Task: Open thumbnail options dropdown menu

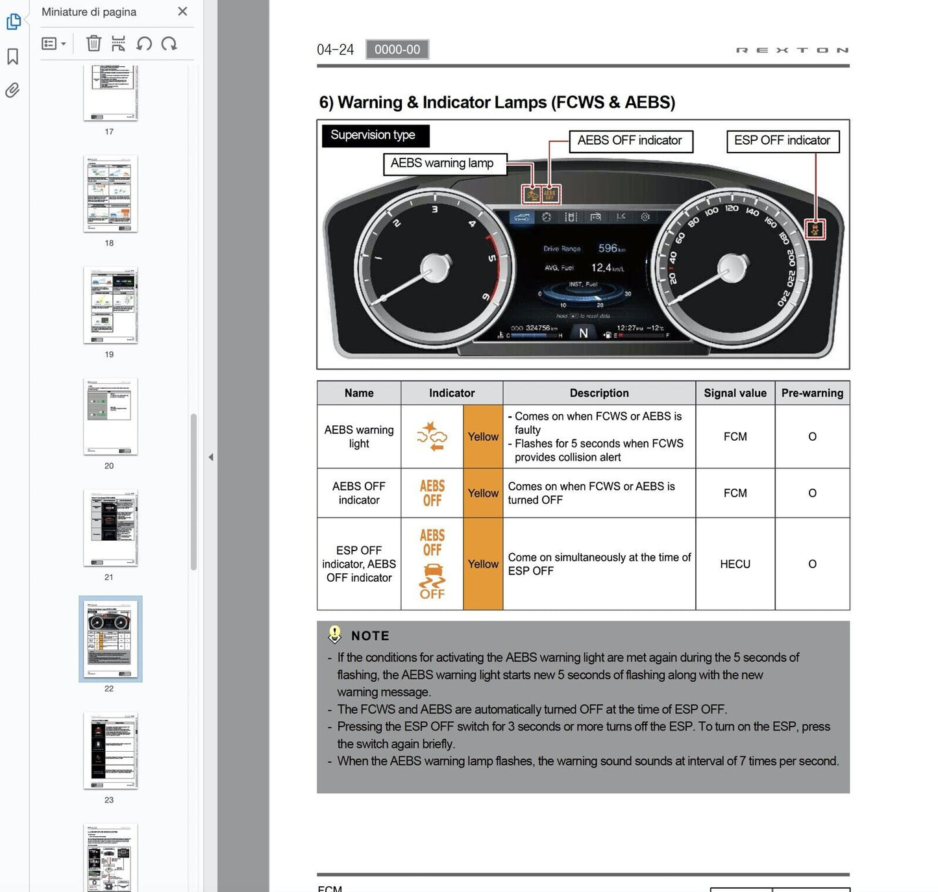Action: click(x=53, y=43)
